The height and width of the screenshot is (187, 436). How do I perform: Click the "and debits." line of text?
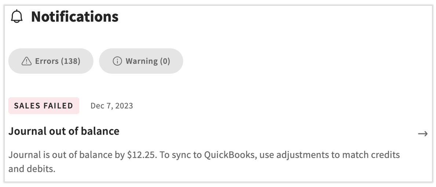click(x=32, y=169)
